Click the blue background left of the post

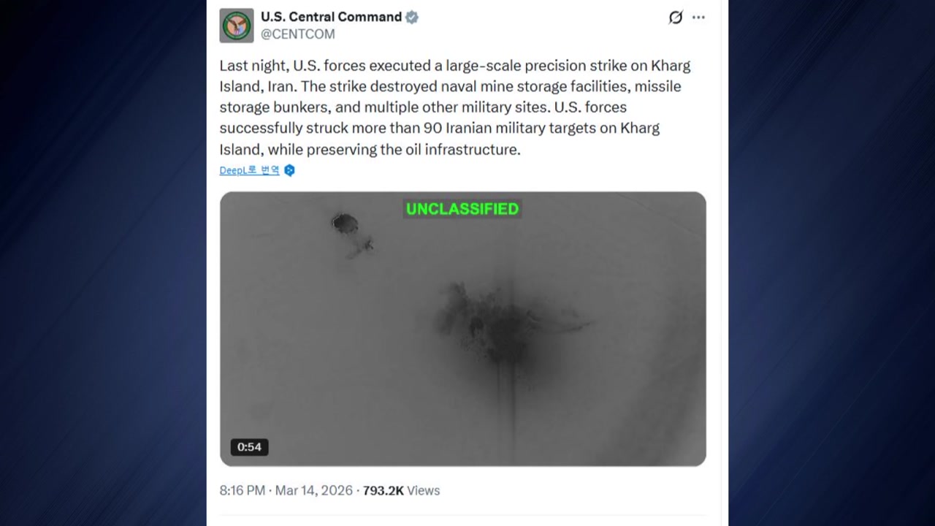point(102,263)
